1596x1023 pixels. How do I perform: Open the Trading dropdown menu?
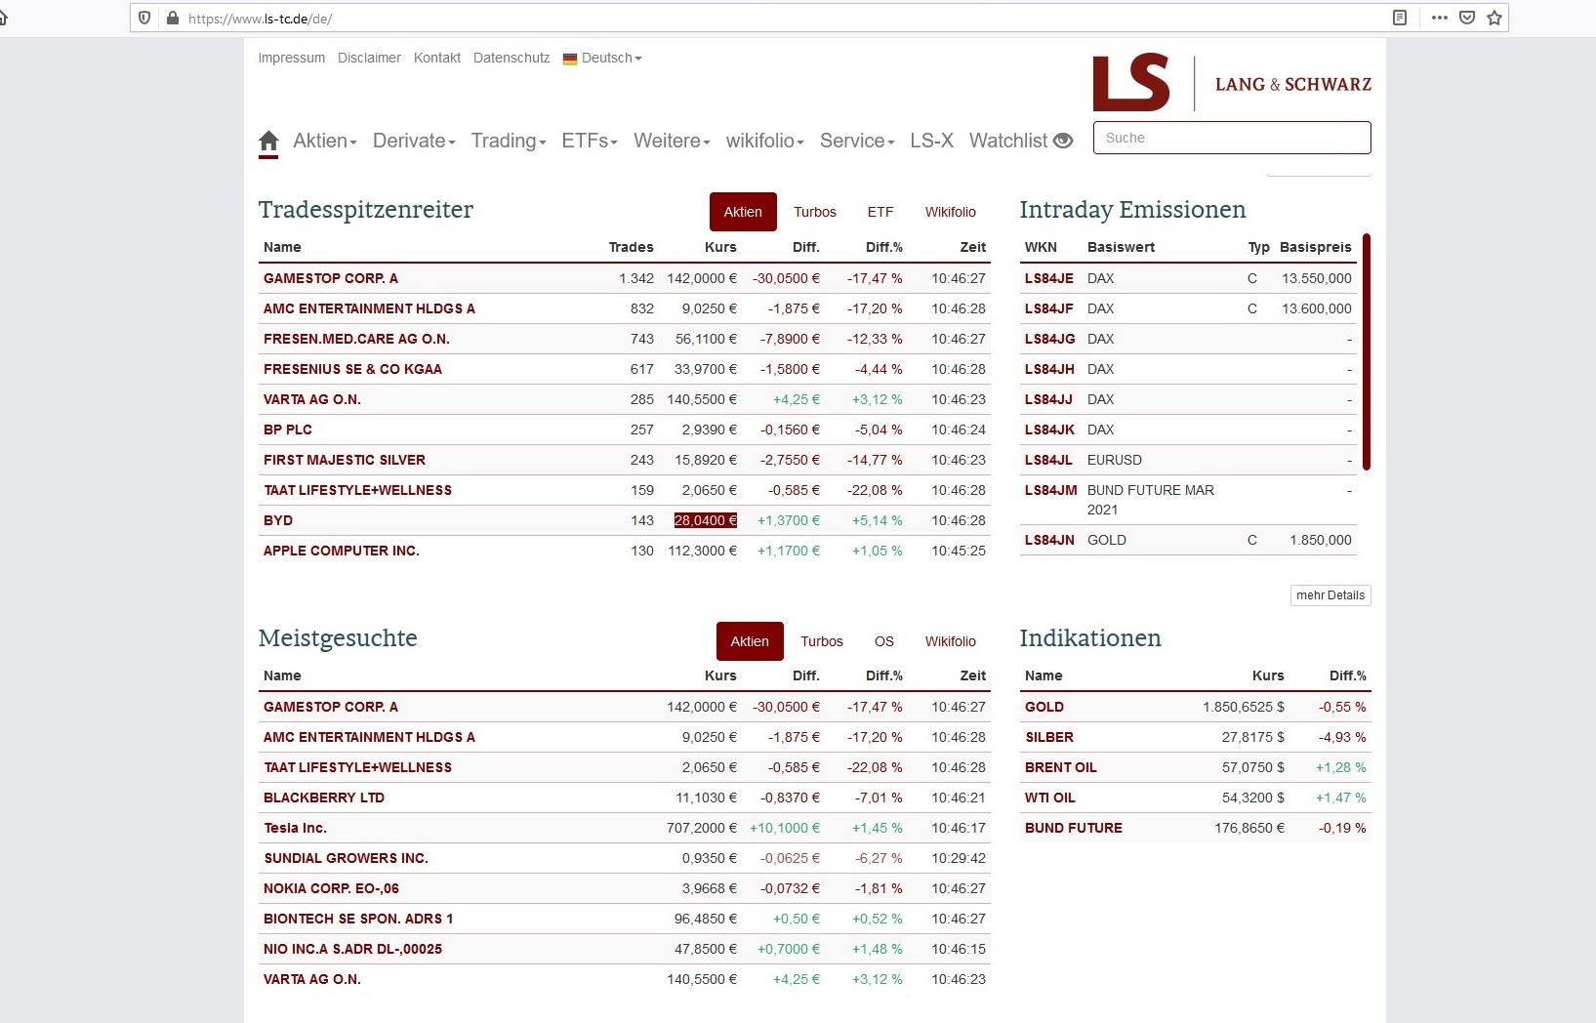[509, 141]
